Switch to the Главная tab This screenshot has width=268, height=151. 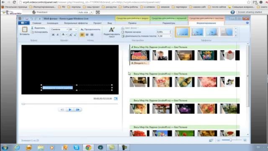click(x=37, y=23)
